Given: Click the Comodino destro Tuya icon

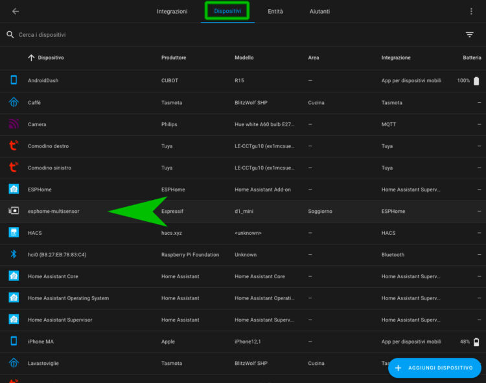Looking at the screenshot, I should [14, 146].
